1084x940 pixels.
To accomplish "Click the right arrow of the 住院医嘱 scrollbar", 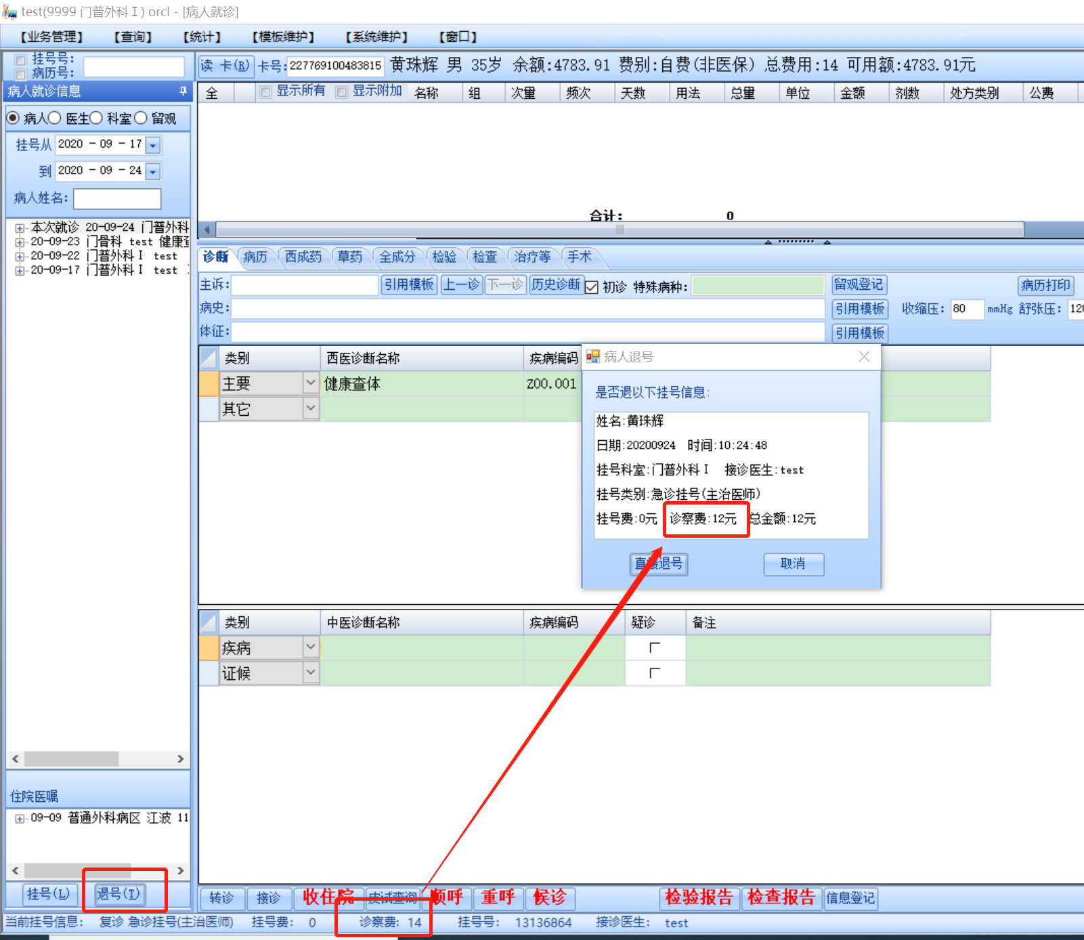I will click(180, 870).
